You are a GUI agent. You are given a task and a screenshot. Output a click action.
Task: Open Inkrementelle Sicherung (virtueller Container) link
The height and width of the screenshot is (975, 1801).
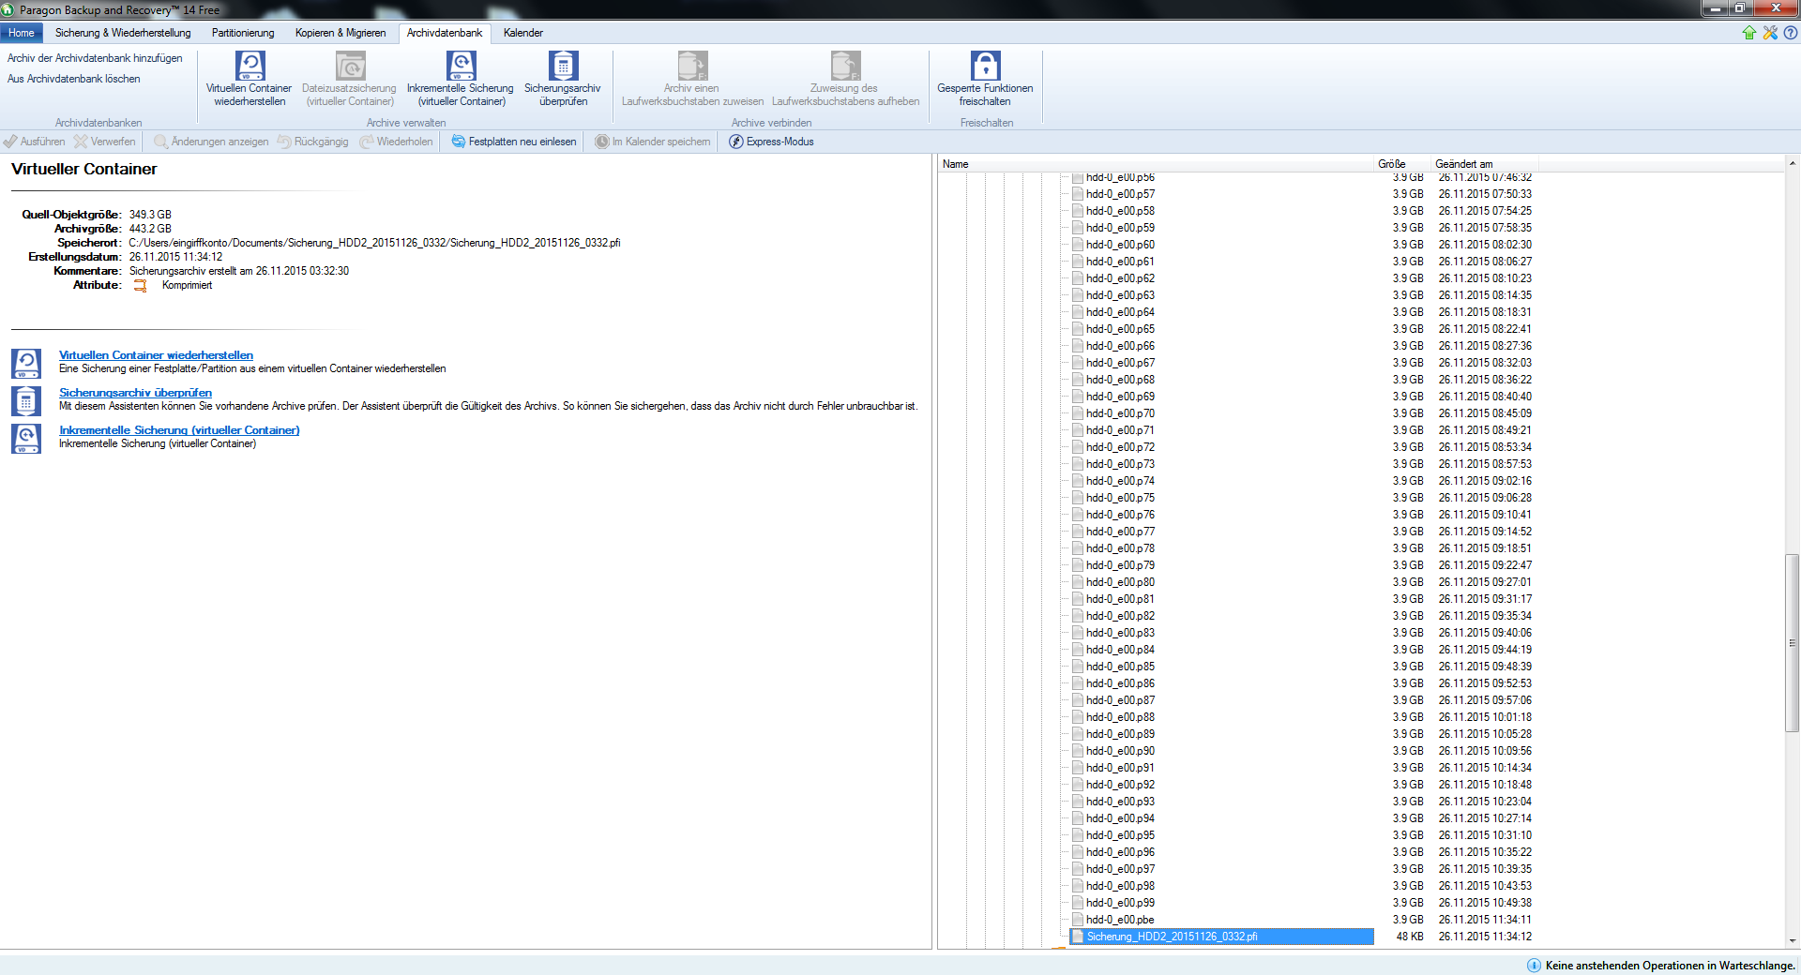(x=179, y=430)
